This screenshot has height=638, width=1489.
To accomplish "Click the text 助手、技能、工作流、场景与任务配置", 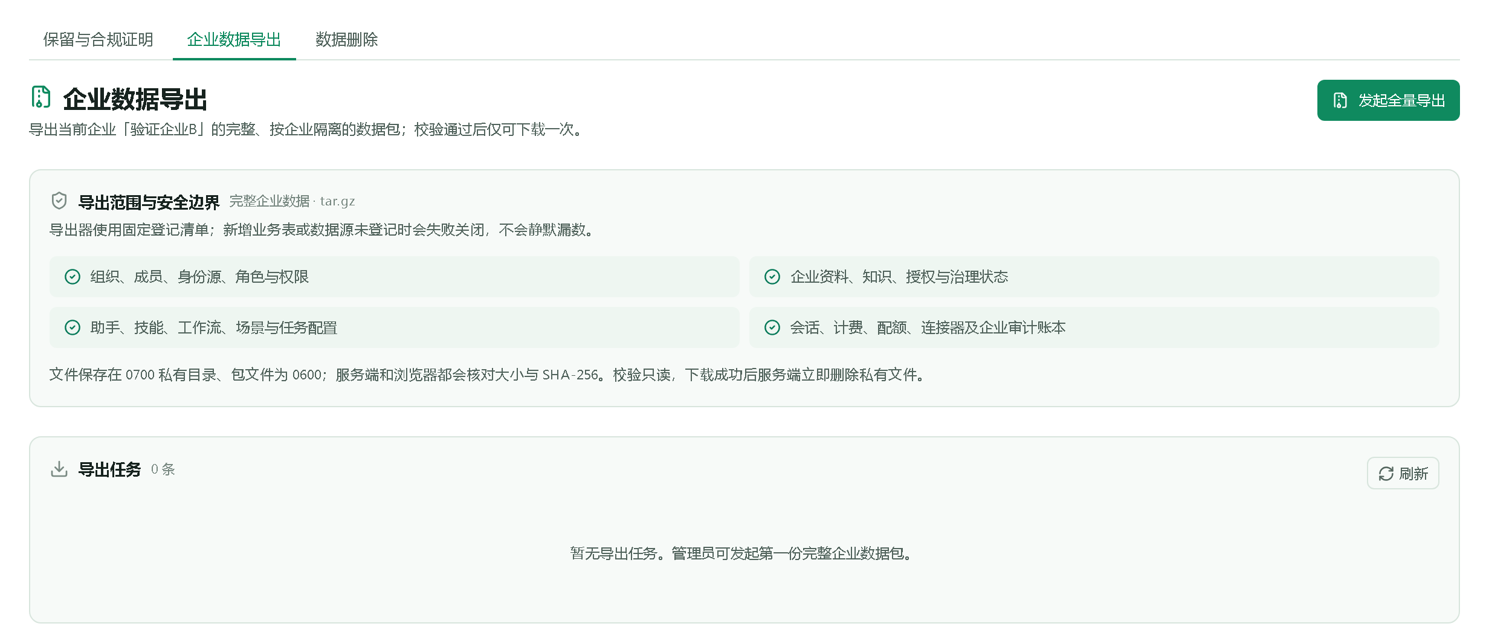I will point(214,327).
